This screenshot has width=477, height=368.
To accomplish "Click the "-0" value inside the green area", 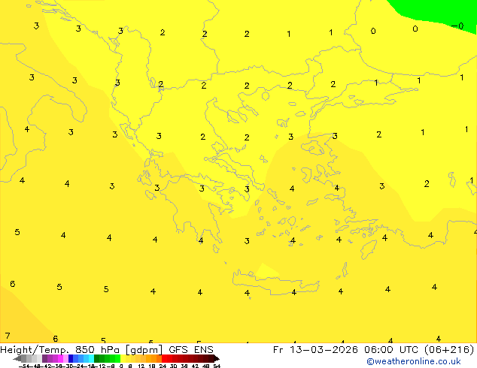I will [457, 26].
